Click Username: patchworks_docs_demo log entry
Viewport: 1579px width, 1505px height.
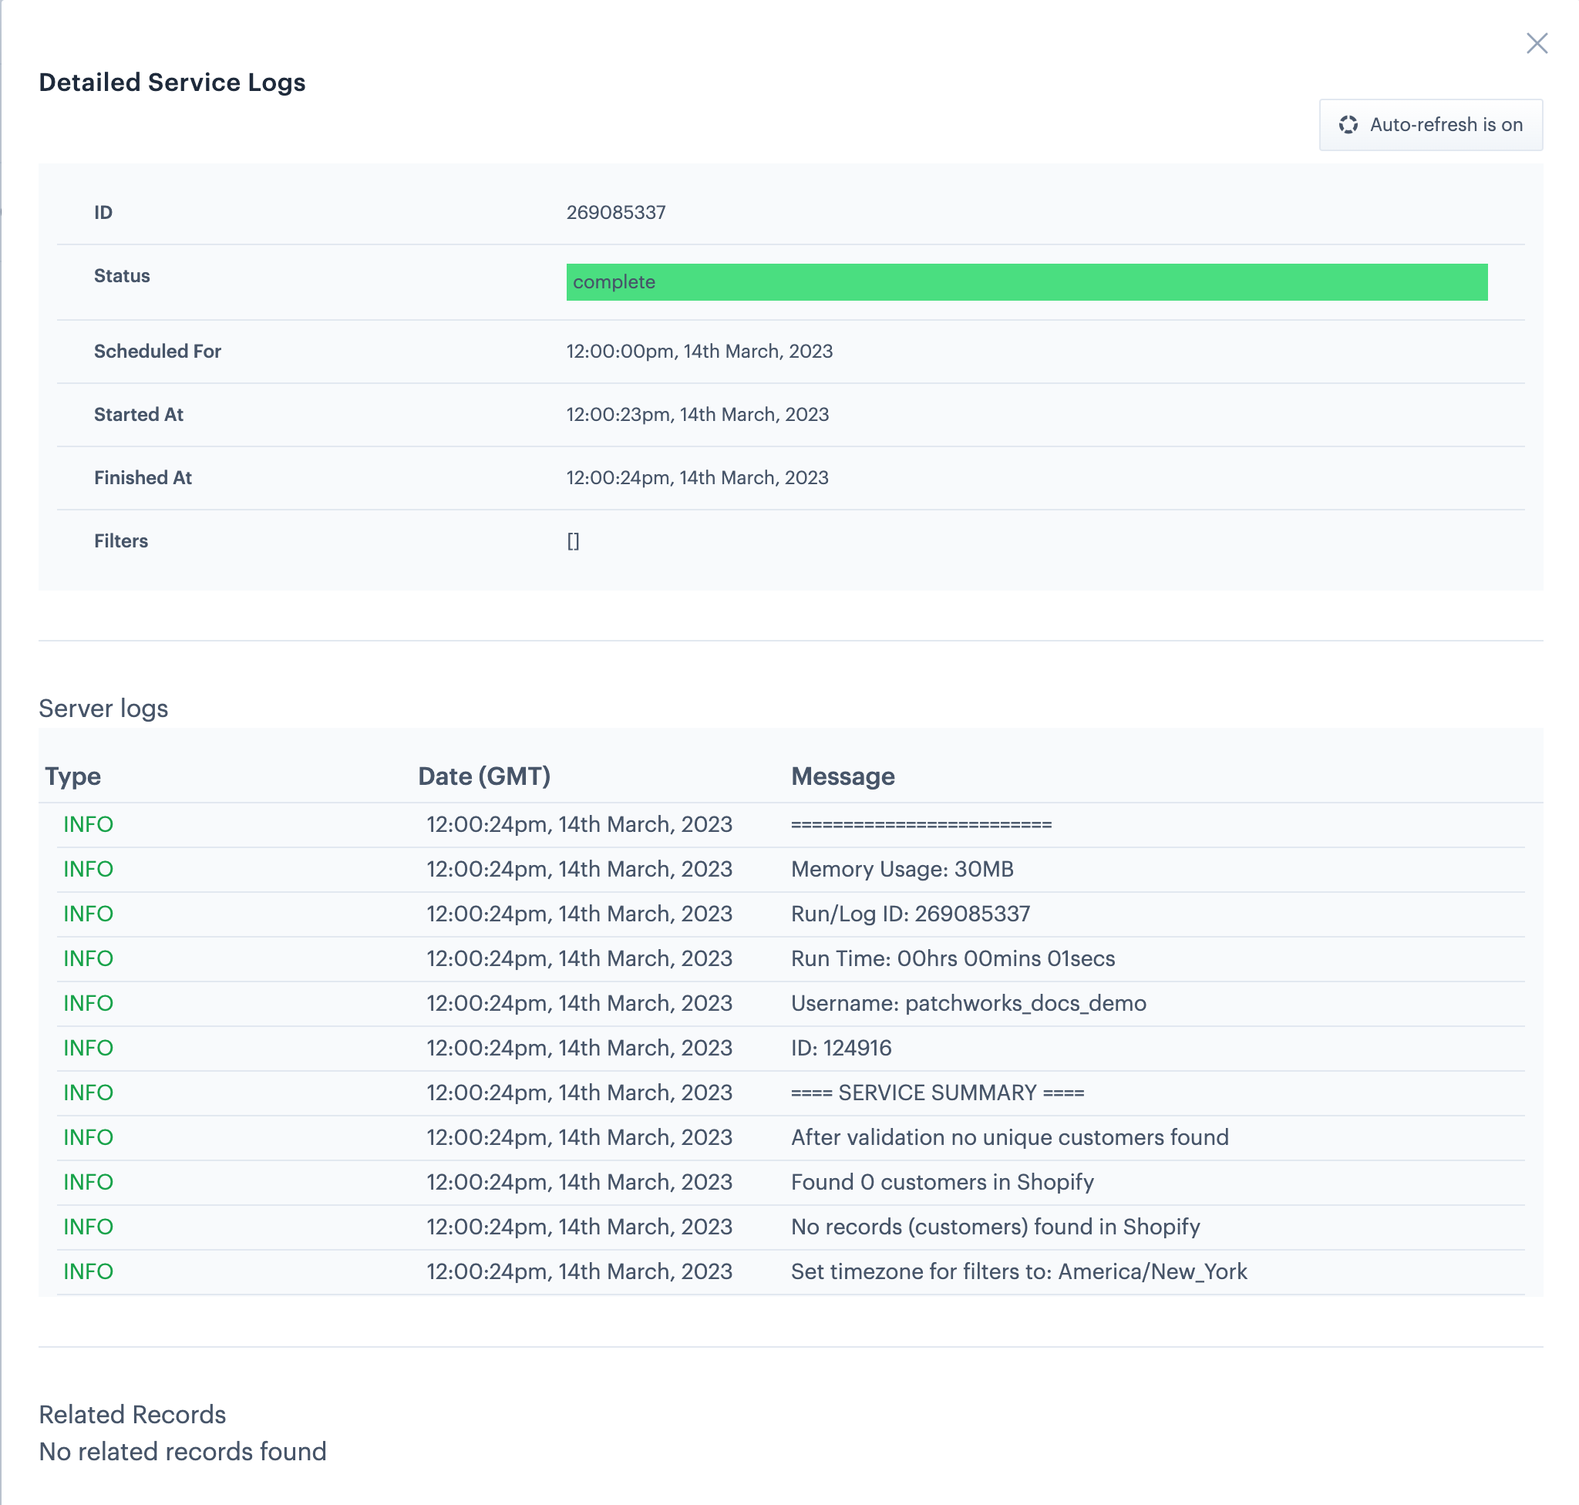968,1003
